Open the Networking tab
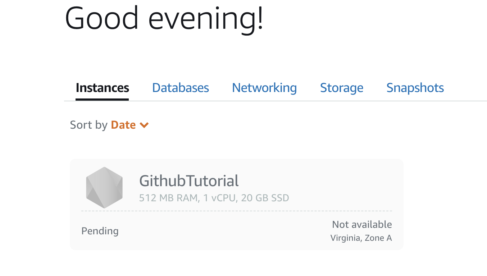The image size is (487, 276). pos(264,88)
